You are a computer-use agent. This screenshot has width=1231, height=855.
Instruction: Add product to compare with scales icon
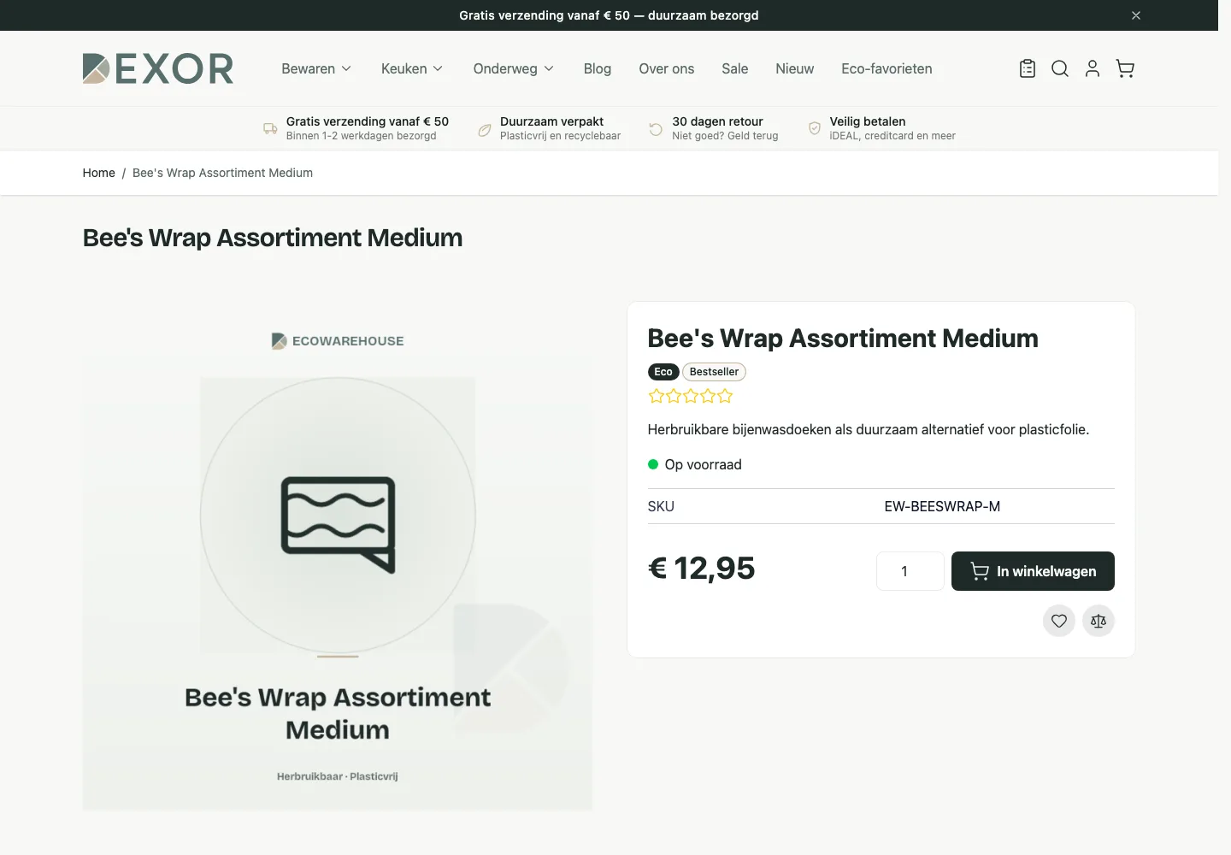pyautogui.click(x=1098, y=621)
